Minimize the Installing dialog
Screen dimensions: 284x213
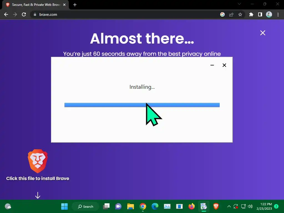point(212,65)
